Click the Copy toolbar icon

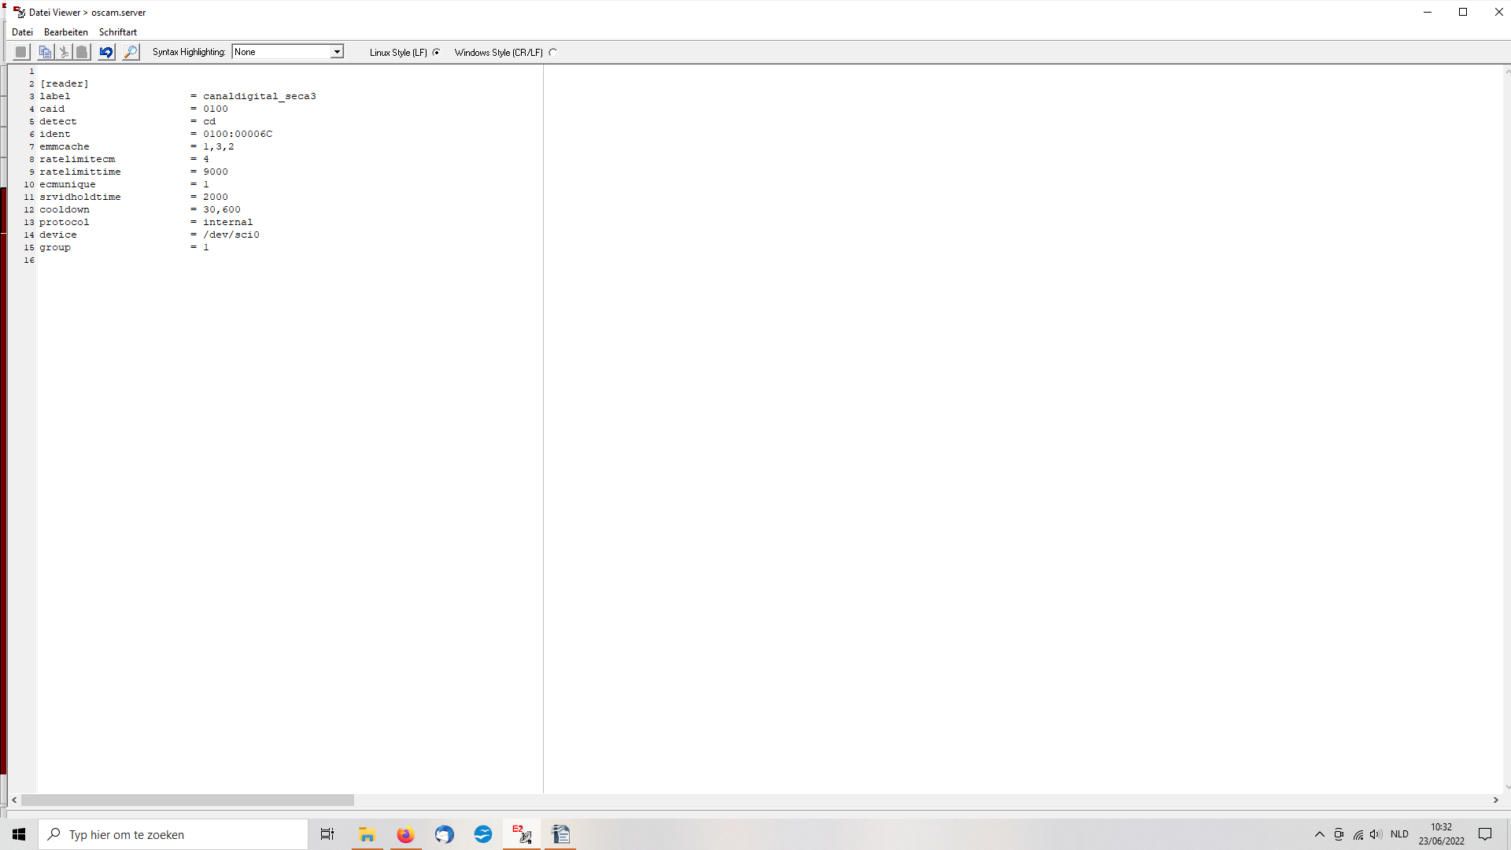click(x=46, y=52)
